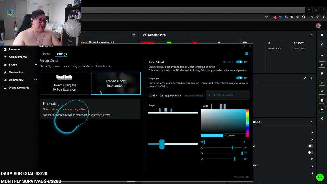Viewport: 327px width, 184px height.
Task: Open Moderation in the Twitch sidebar
Action: coord(16,72)
